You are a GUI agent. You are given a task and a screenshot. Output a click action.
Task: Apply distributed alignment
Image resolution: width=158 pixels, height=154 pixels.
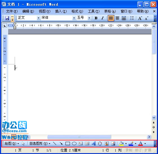(124, 18)
